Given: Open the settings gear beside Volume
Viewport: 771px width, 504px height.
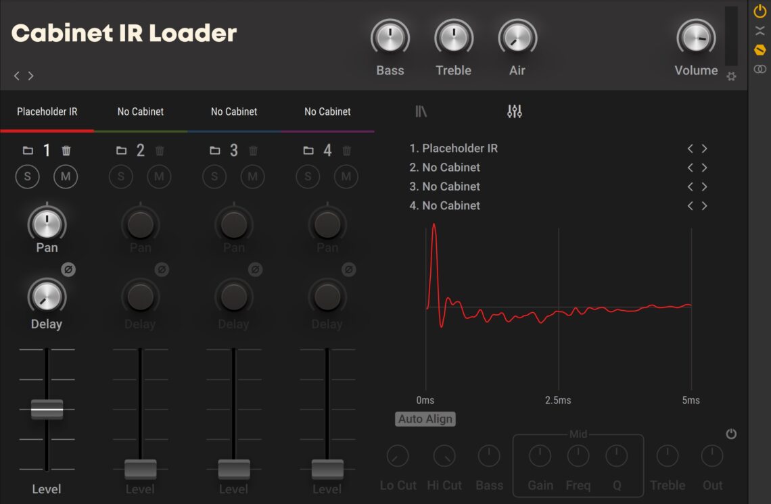Looking at the screenshot, I should (x=731, y=76).
